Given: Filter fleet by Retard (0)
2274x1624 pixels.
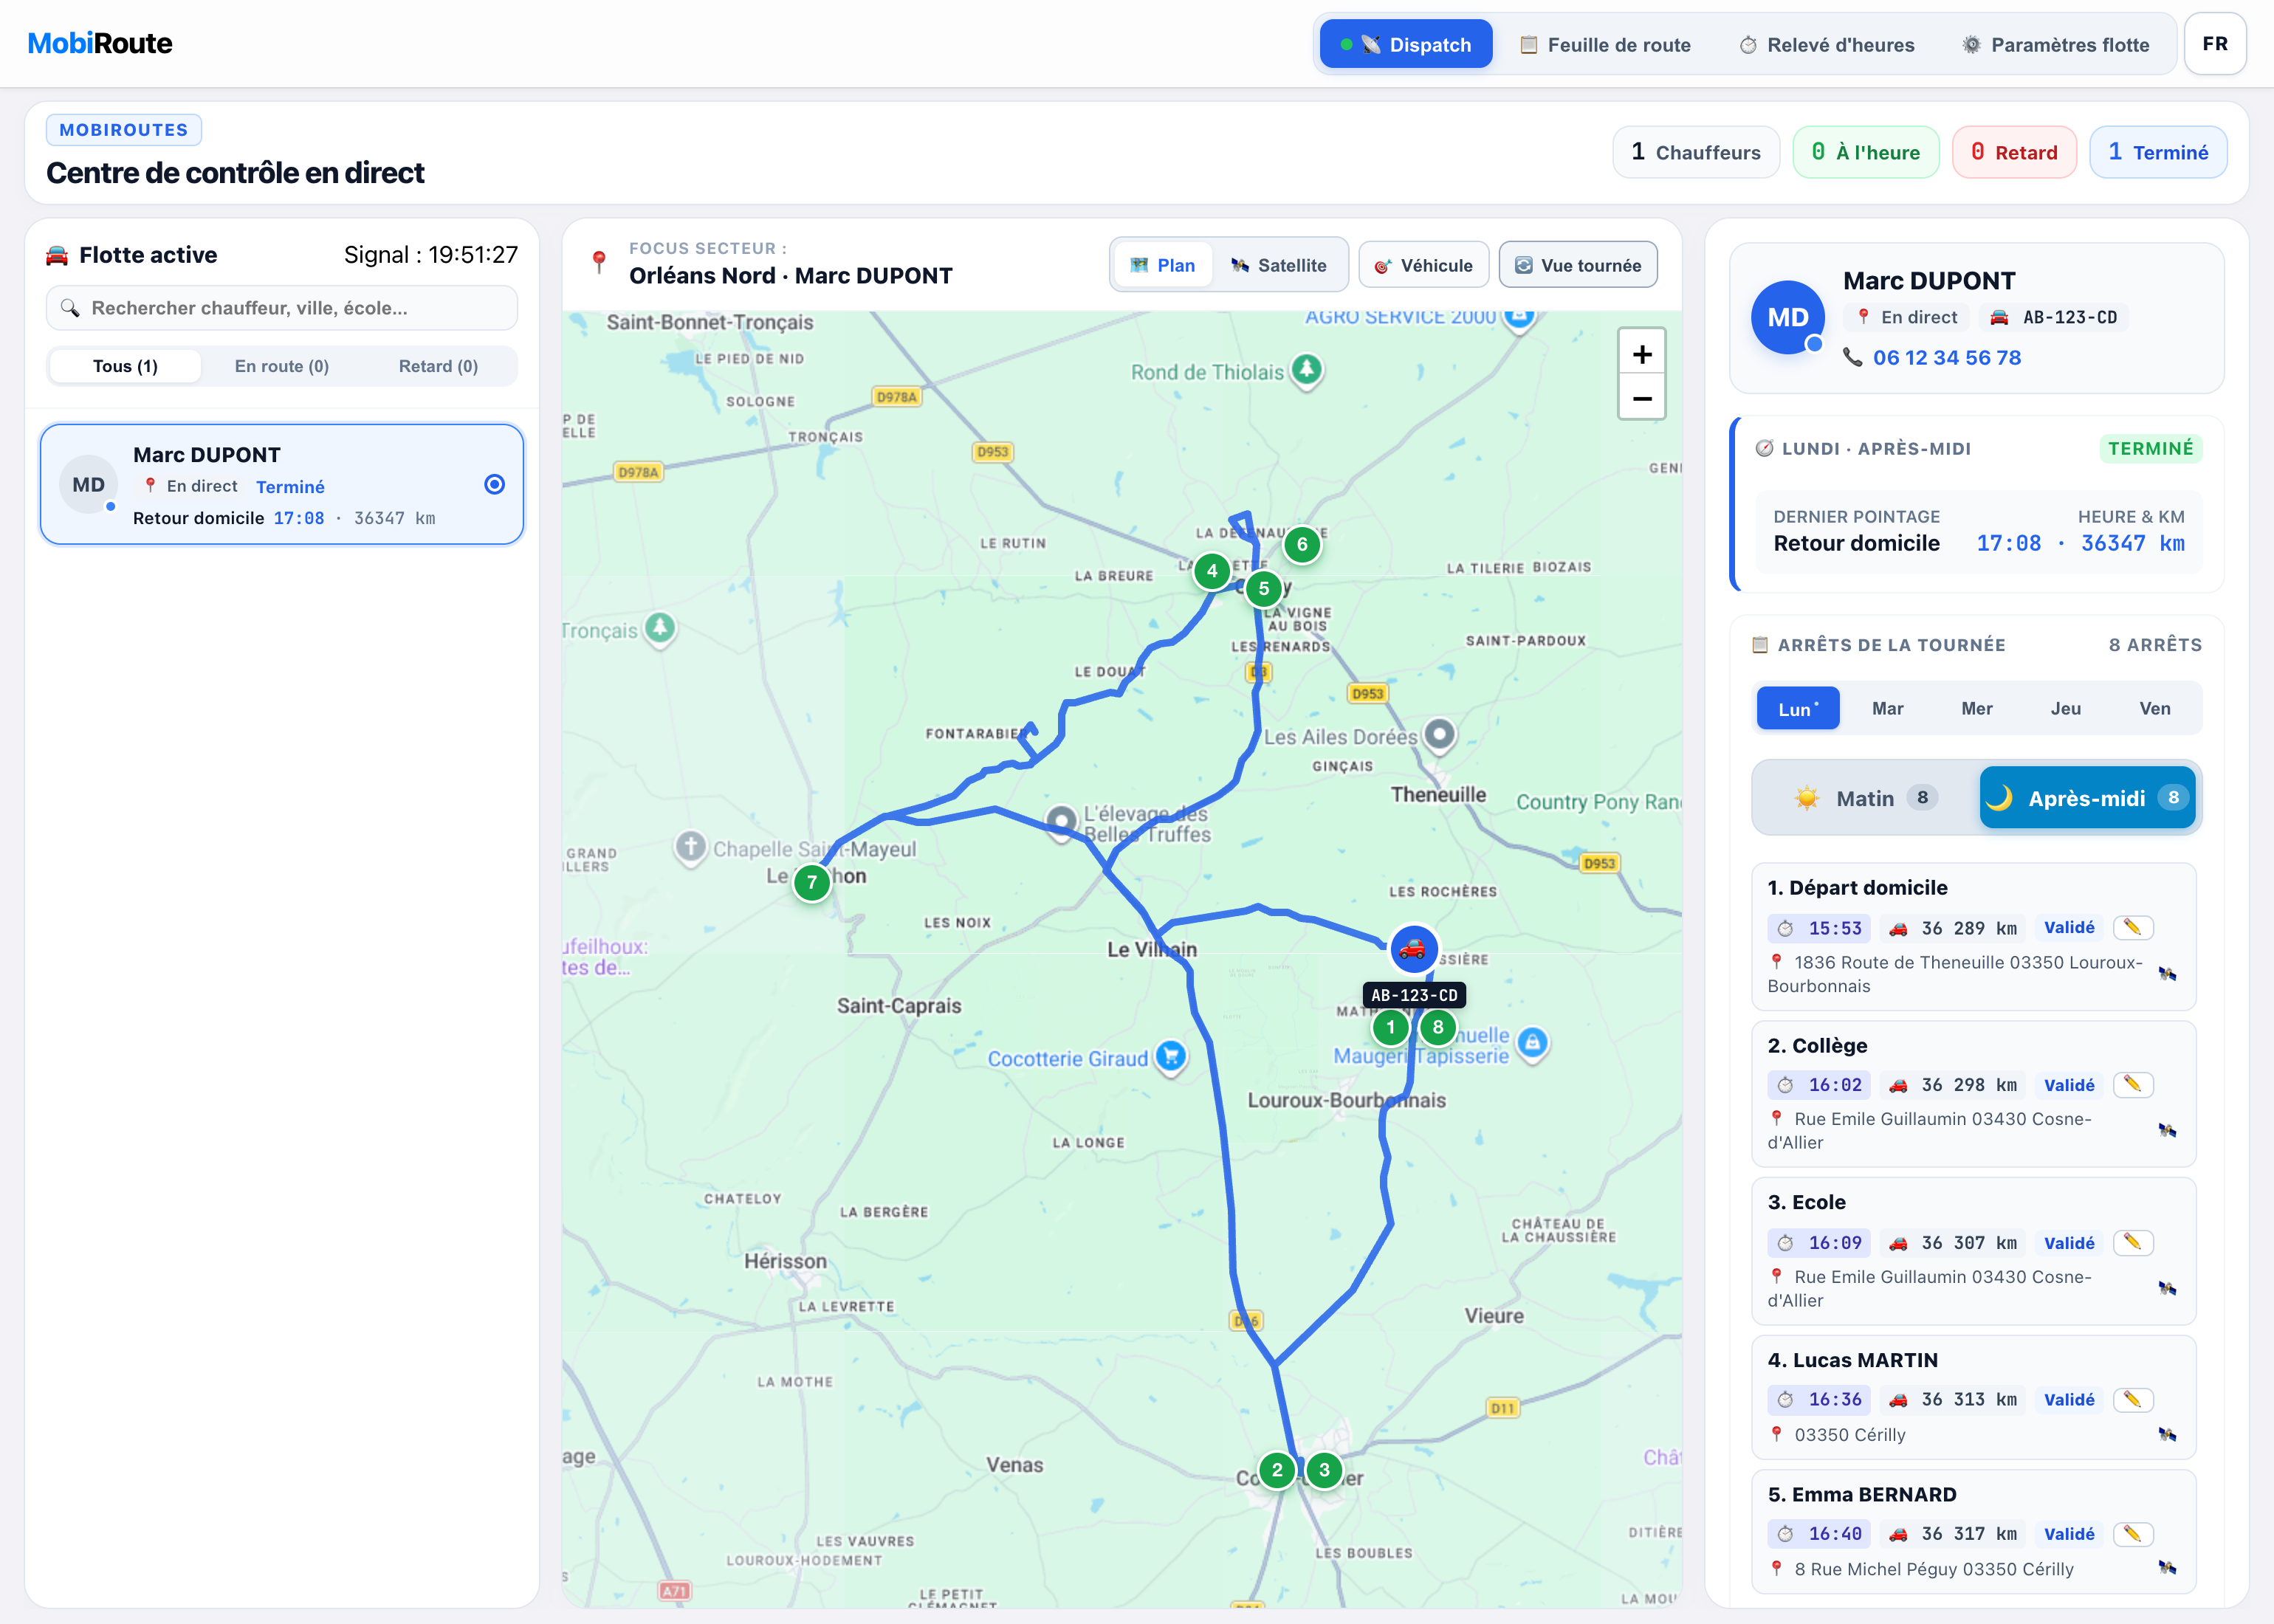Looking at the screenshot, I should [x=438, y=366].
